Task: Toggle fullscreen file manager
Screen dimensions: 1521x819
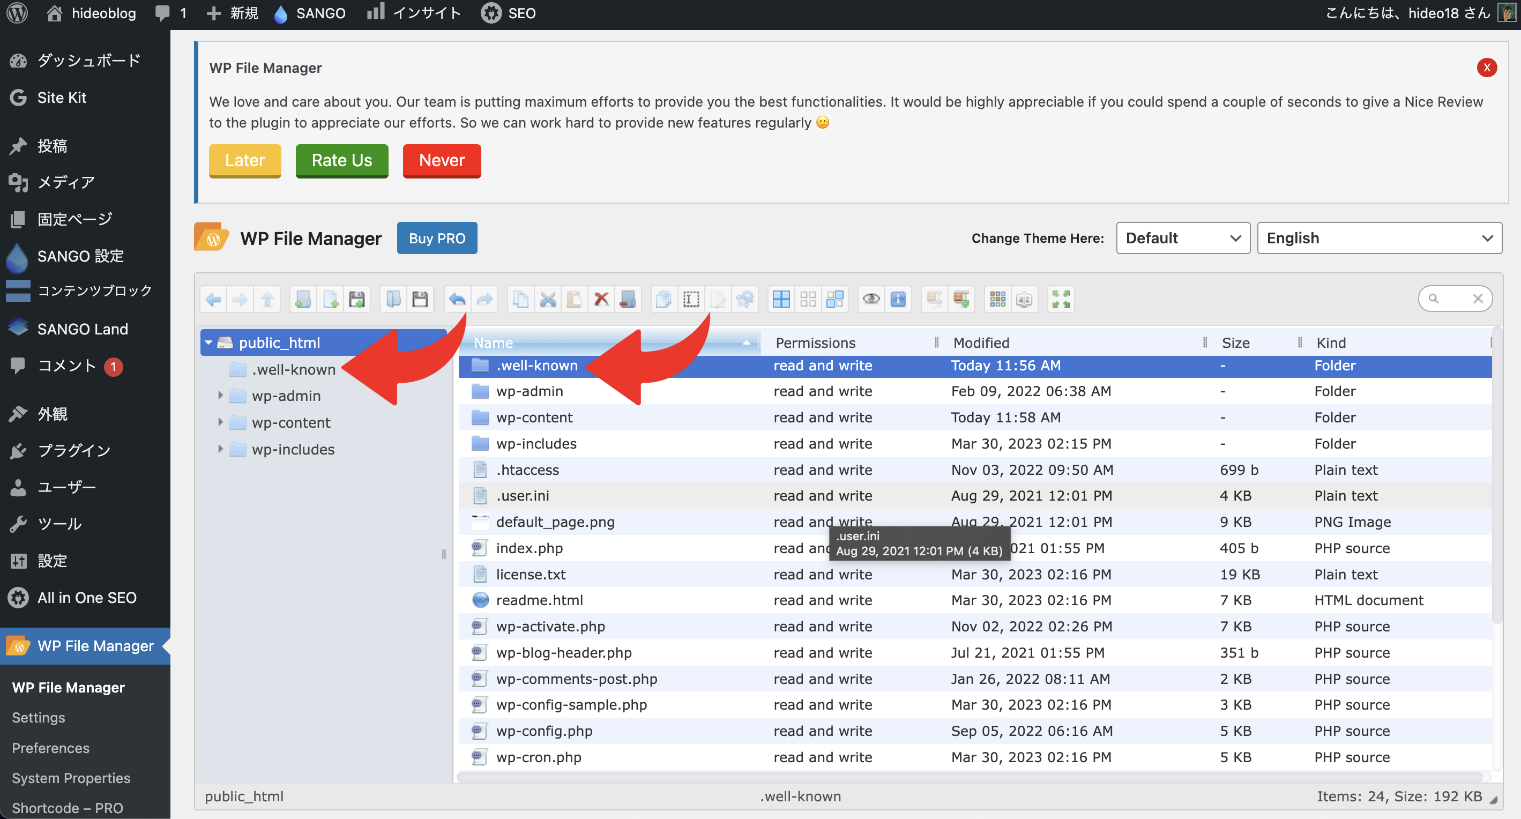Action: click(x=1061, y=300)
